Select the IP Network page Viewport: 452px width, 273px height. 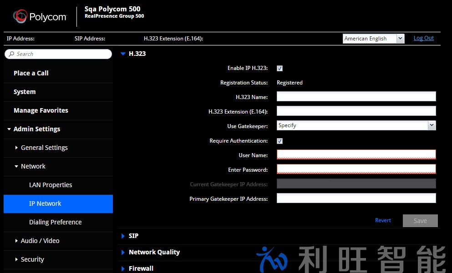tap(58, 204)
